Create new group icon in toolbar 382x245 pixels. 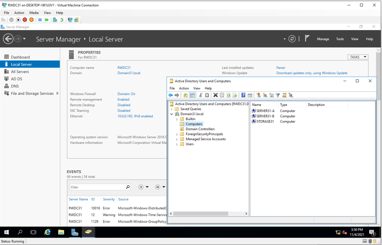[x=265, y=95]
